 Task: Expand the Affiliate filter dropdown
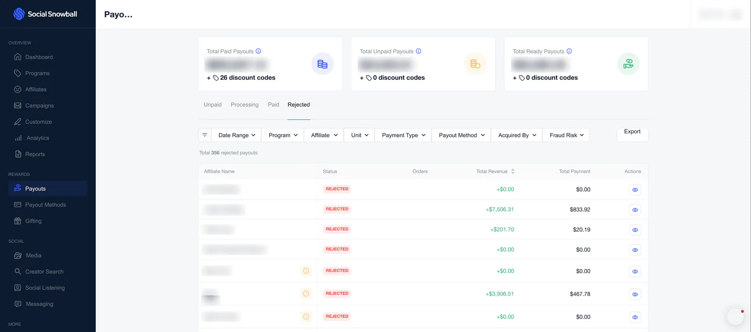[324, 135]
